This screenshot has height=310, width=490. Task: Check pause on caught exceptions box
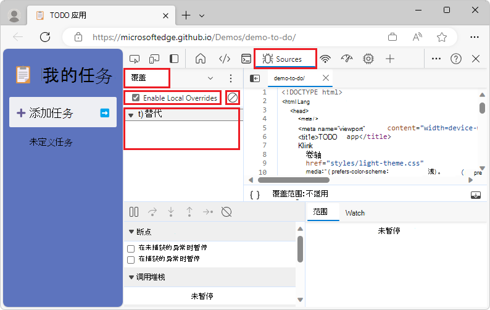coord(131,259)
